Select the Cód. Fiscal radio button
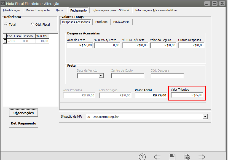The height and width of the screenshot is (160, 228). [33, 24]
